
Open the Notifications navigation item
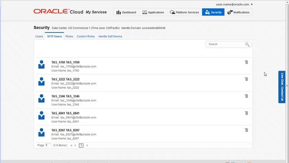[238, 12]
